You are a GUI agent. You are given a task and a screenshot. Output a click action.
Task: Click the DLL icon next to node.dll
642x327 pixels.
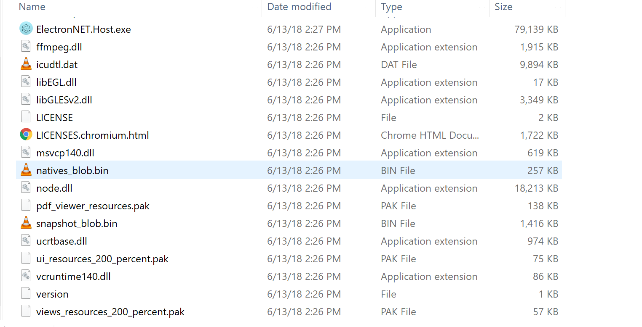26,188
